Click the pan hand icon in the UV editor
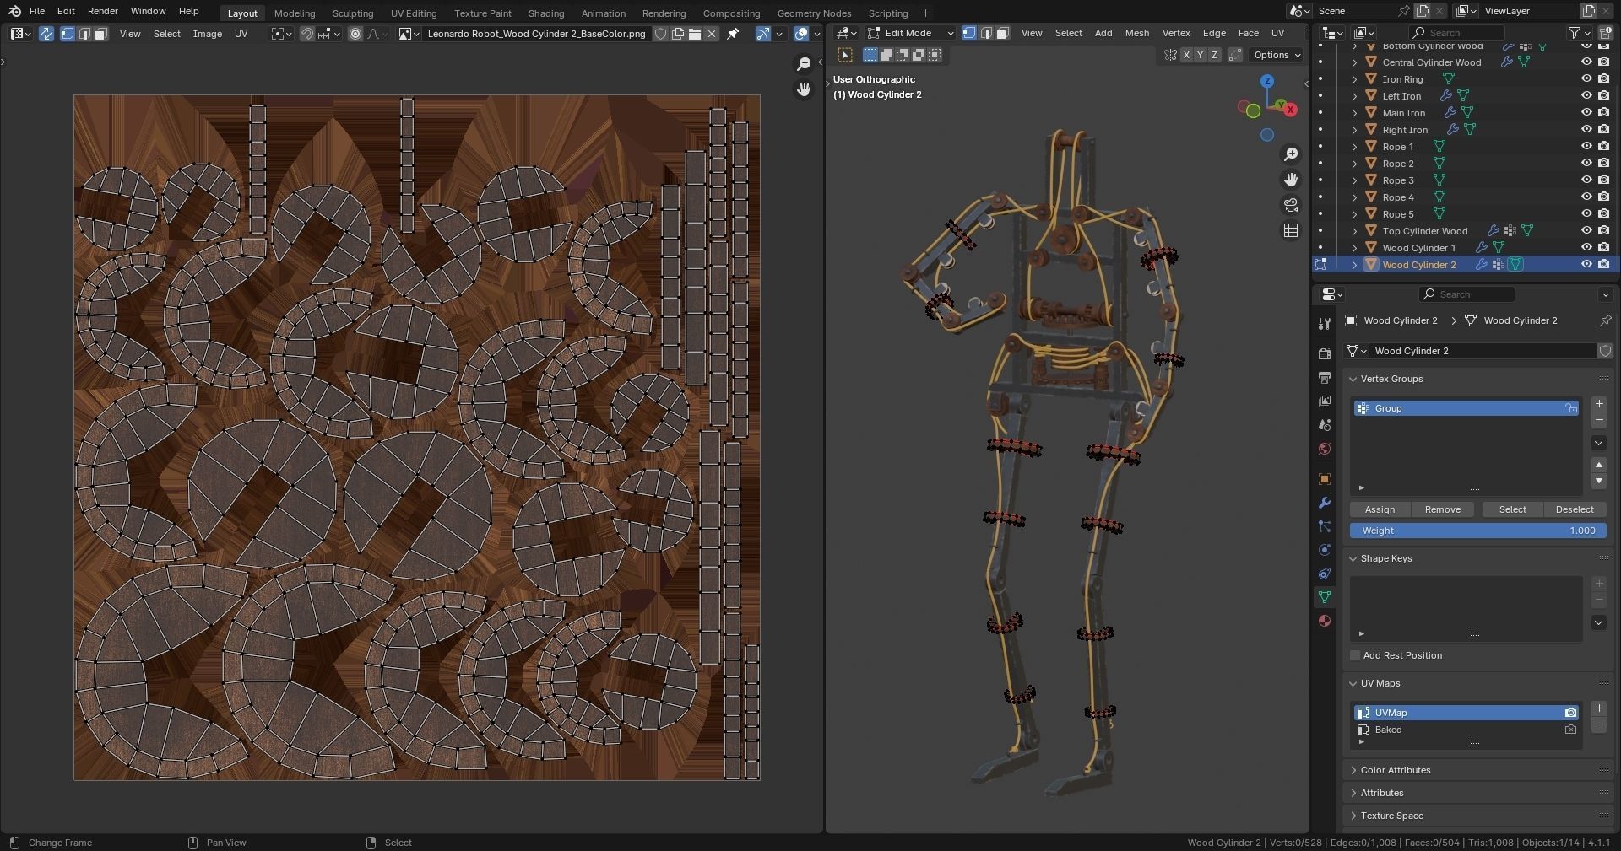Image resolution: width=1621 pixels, height=851 pixels. 804,89
